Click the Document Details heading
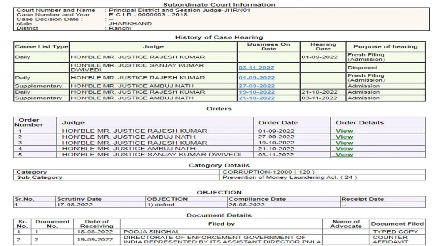 coord(219,215)
